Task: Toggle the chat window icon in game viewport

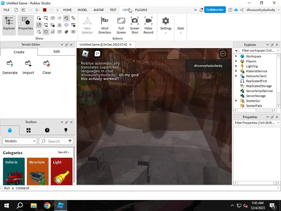Action: coord(97,54)
